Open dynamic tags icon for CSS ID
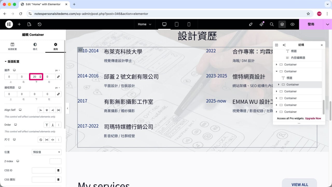The width and height of the screenshot is (332, 187). pos(58,170)
